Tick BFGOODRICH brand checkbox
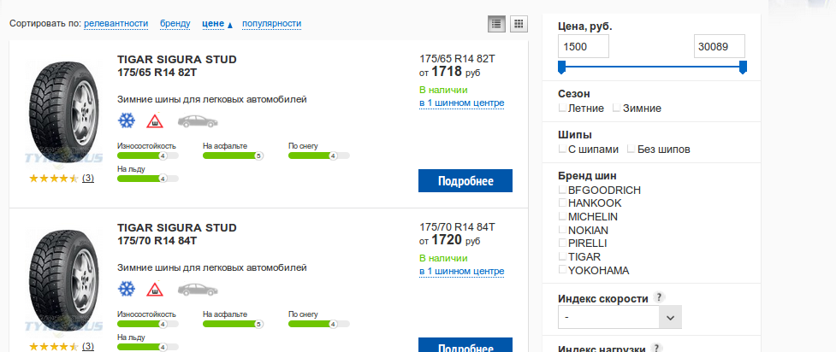 tap(562, 190)
